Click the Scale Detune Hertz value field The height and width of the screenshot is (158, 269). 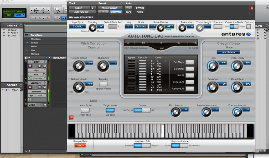click(x=170, y=26)
